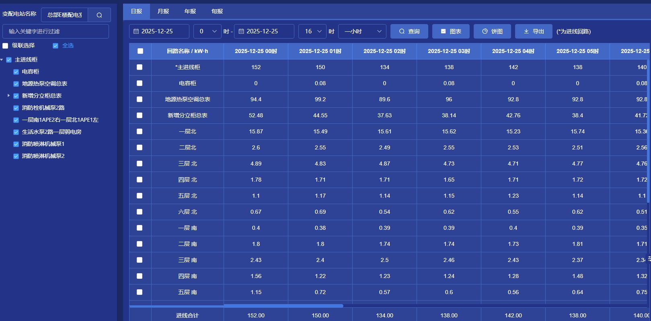
Task: Click the substation name search magnifier icon
Action: tap(99, 15)
